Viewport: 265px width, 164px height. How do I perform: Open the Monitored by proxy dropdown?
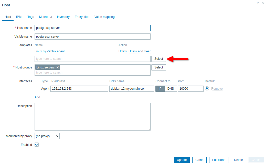[47, 136]
